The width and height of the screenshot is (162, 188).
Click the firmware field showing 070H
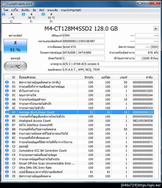tap(83, 35)
